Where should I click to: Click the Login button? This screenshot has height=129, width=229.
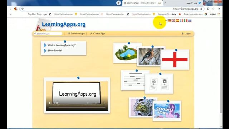click(186, 33)
